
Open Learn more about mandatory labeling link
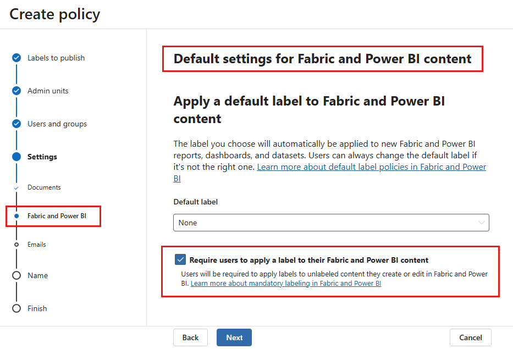pos(285,284)
